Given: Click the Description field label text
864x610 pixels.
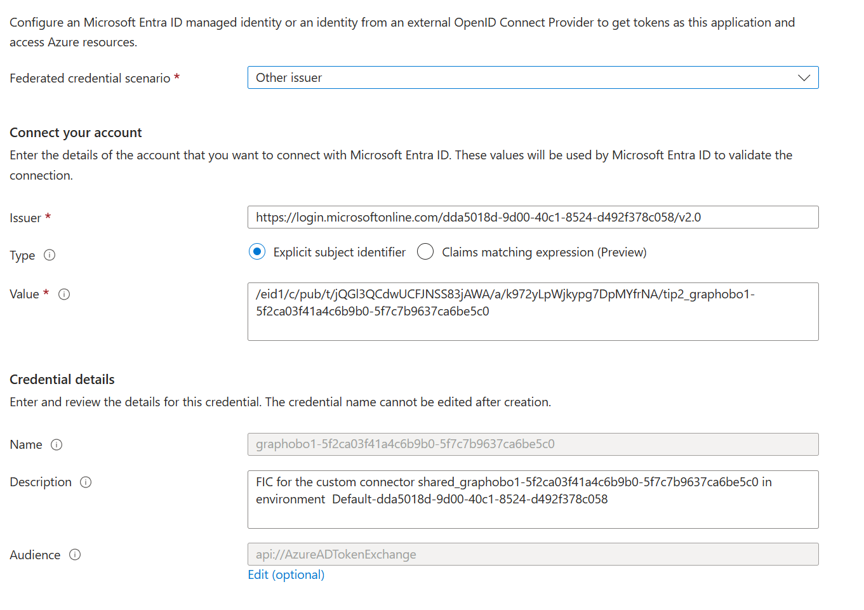Looking at the screenshot, I should tap(41, 482).
